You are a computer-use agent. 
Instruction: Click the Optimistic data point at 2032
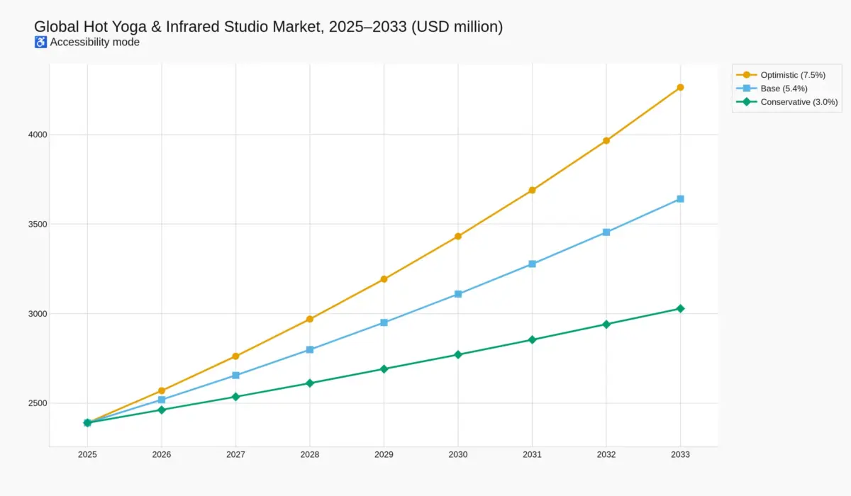[606, 140]
